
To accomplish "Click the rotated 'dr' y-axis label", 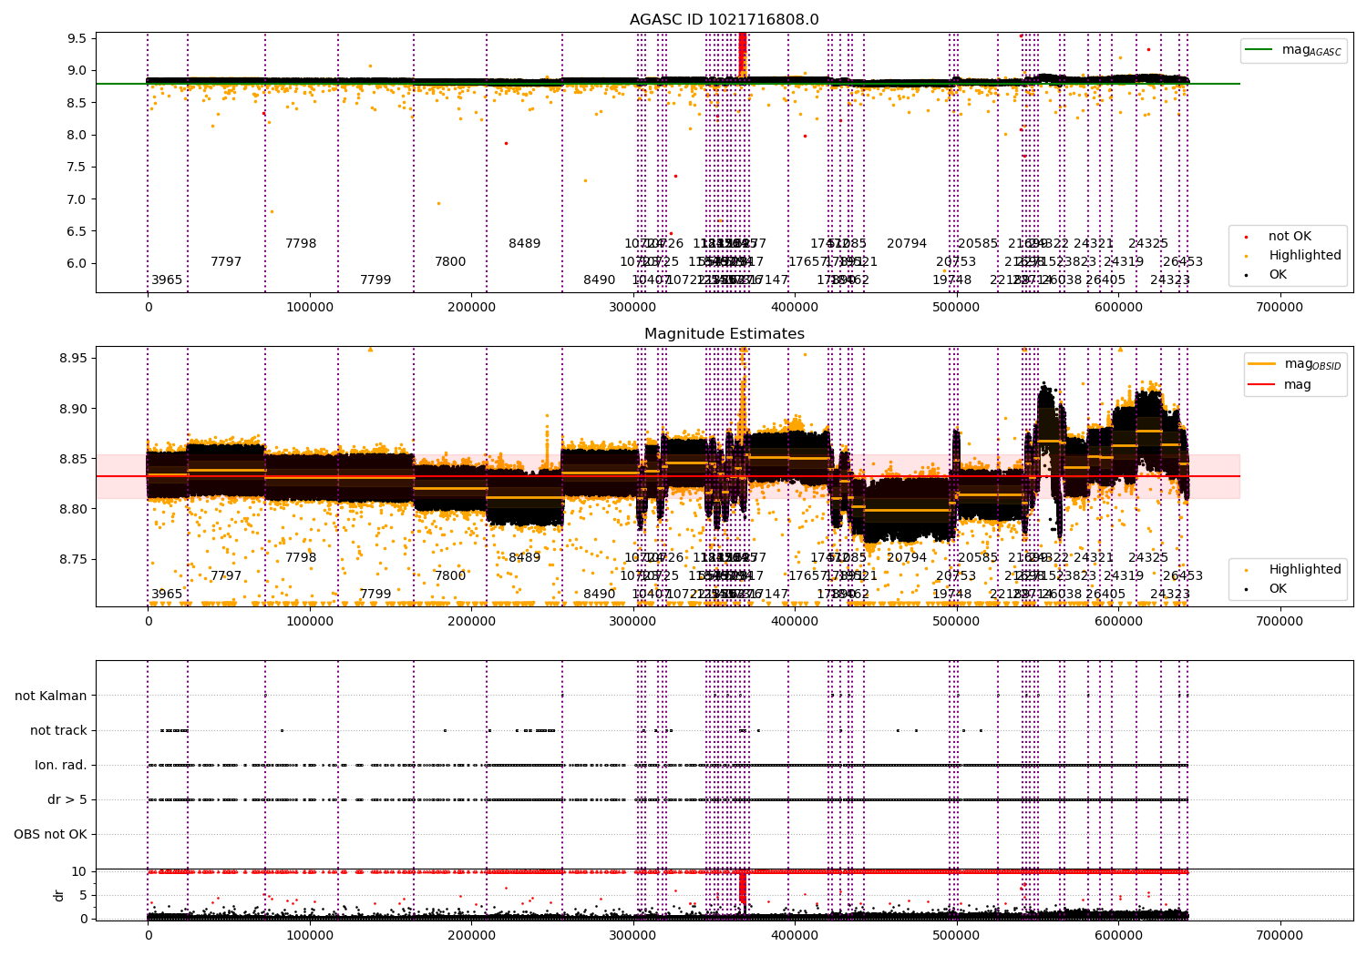I will click(x=59, y=895).
